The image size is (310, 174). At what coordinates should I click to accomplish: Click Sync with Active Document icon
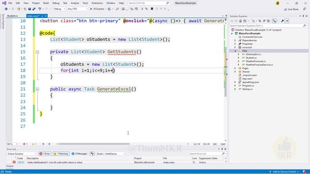[x=260, y=21]
